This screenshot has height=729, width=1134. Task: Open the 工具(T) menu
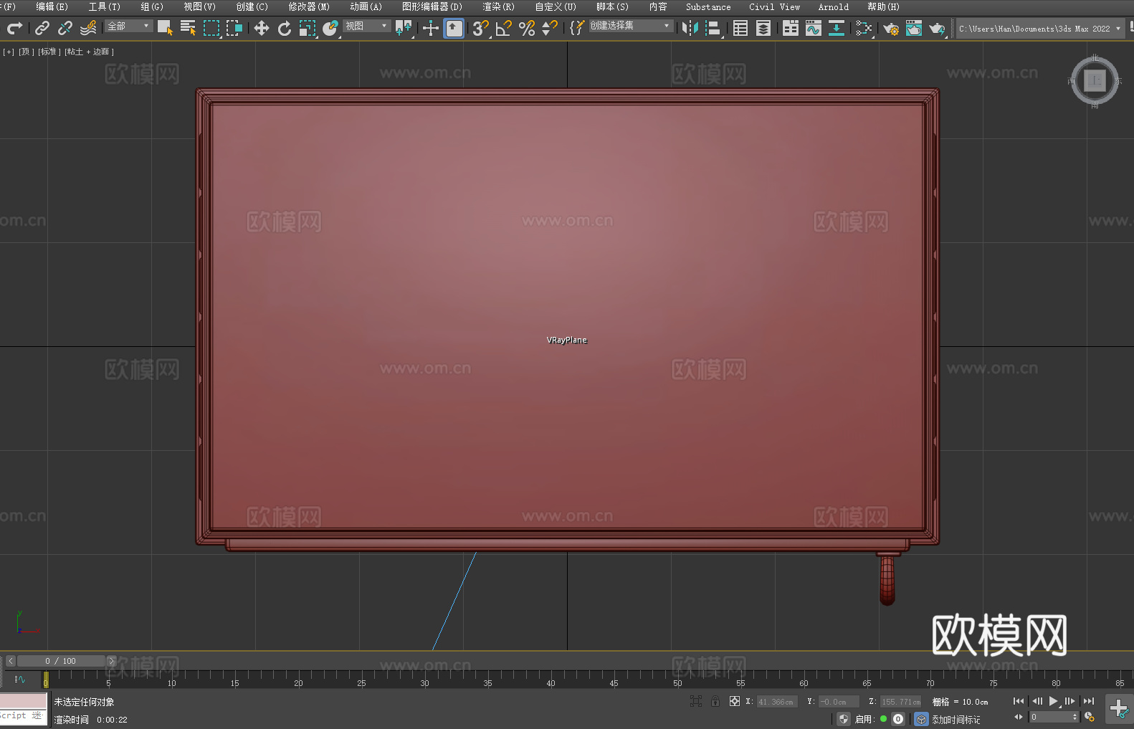click(105, 6)
